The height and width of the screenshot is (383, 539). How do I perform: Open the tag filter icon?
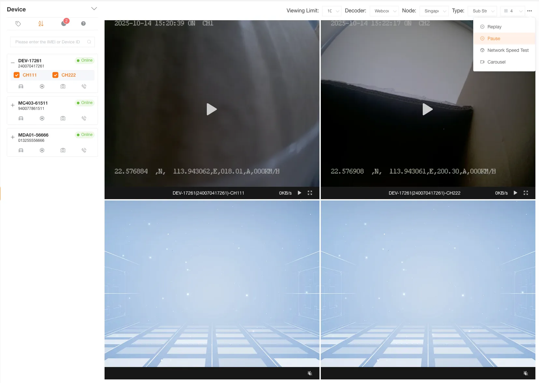(18, 23)
